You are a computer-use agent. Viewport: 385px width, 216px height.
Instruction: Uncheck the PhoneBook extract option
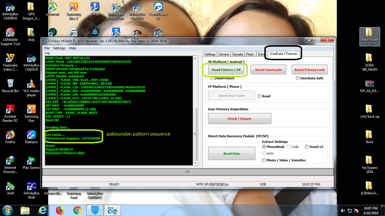(x=264, y=147)
